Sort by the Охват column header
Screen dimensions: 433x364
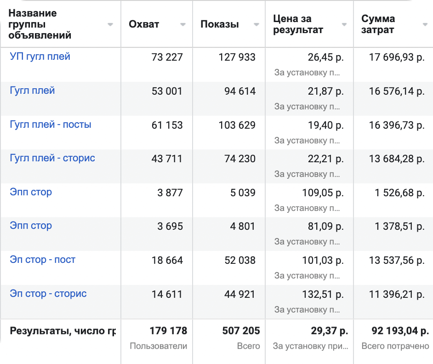144,25
